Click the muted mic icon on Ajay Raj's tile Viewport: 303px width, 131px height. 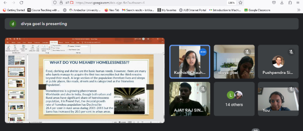click(x=203, y=89)
